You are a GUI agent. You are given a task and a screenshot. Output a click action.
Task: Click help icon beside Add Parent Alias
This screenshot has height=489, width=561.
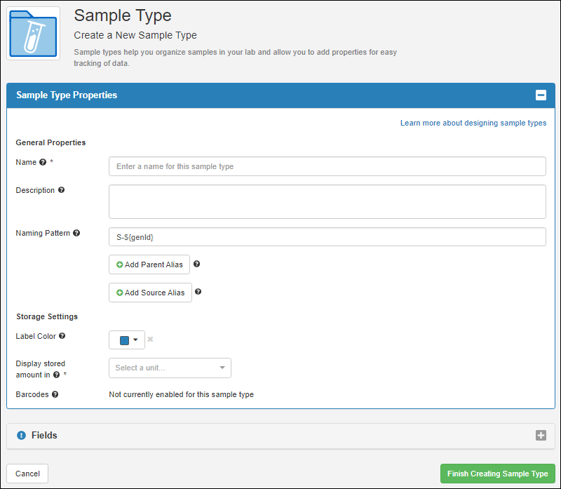click(x=196, y=264)
